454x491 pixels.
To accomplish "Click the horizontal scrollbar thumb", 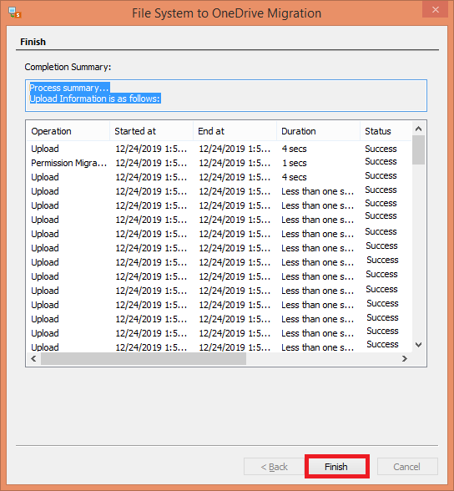I will click(x=144, y=358).
